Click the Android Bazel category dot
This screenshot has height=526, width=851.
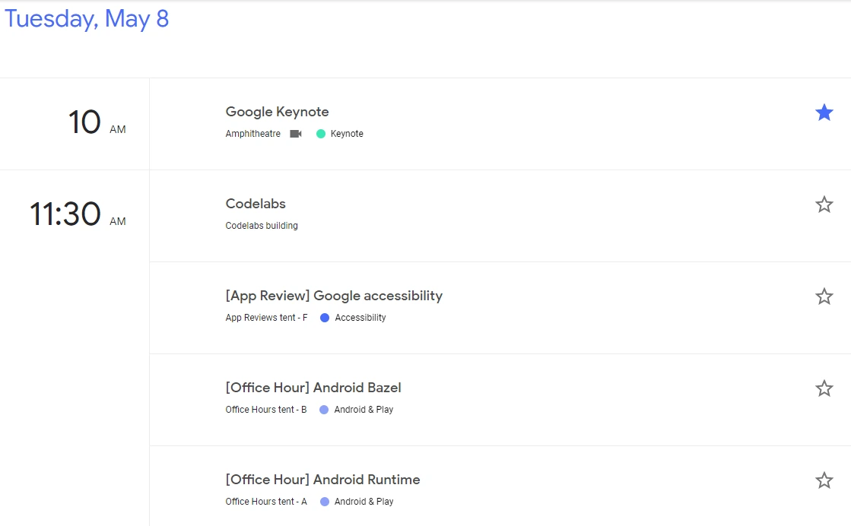click(324, 410)
